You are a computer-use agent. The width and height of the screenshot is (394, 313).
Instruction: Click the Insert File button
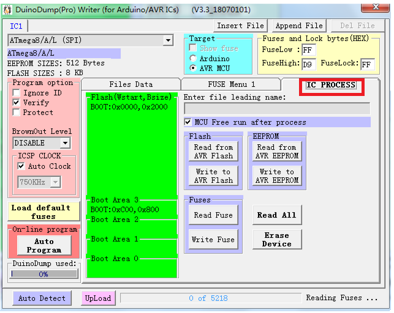[x=240, y=26]
